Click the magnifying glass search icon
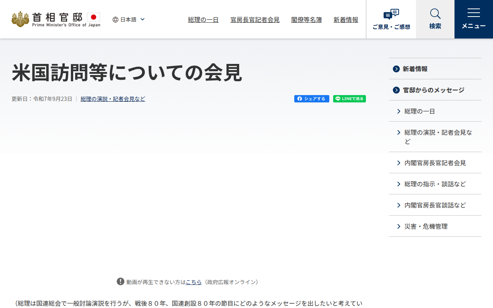This screenshot has height=308, width=493. 435,14
